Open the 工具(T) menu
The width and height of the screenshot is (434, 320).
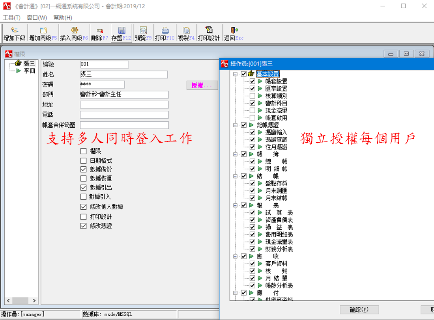point(11,17)
